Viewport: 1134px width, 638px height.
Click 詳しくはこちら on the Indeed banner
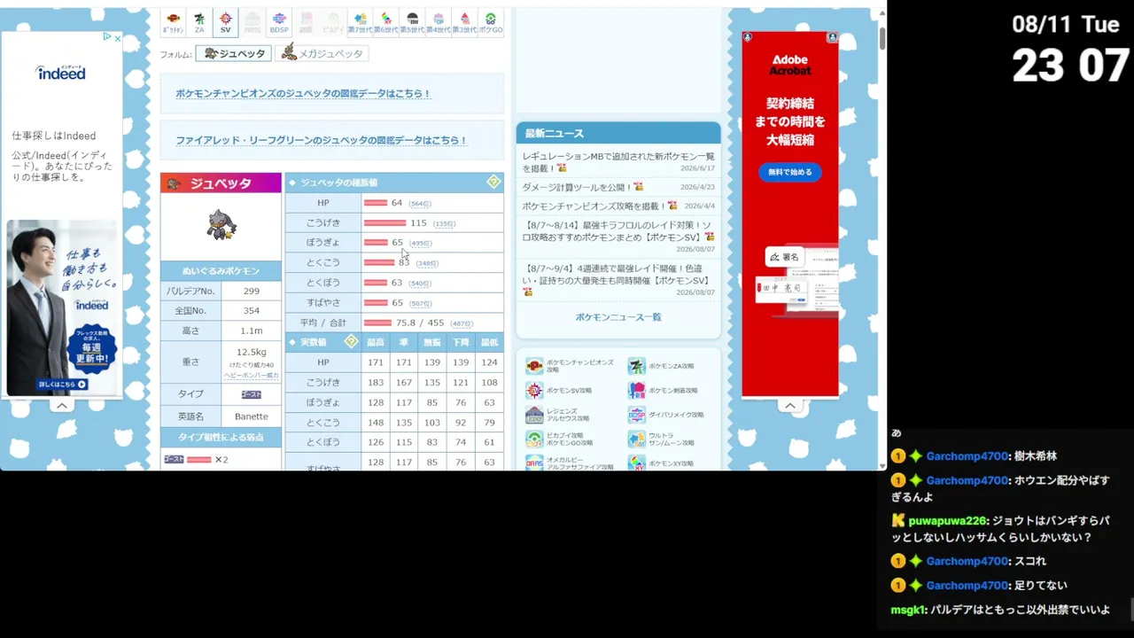tap(63, 385)
